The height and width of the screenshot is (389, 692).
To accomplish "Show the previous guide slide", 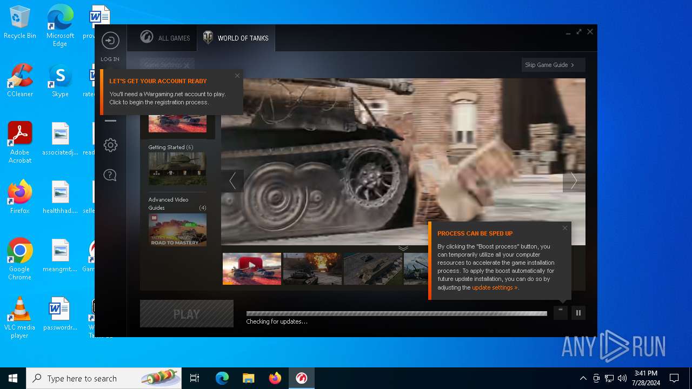I will 232,180.
